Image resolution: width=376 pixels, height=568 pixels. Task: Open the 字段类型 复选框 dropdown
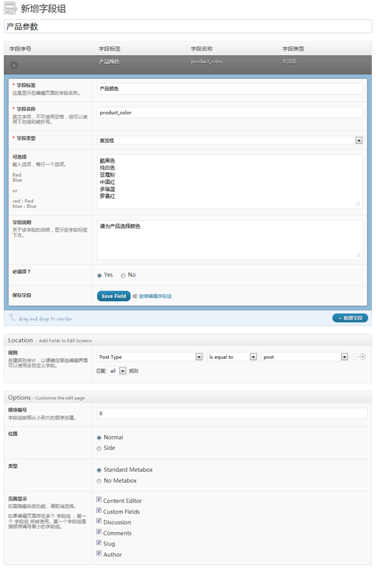230,140
